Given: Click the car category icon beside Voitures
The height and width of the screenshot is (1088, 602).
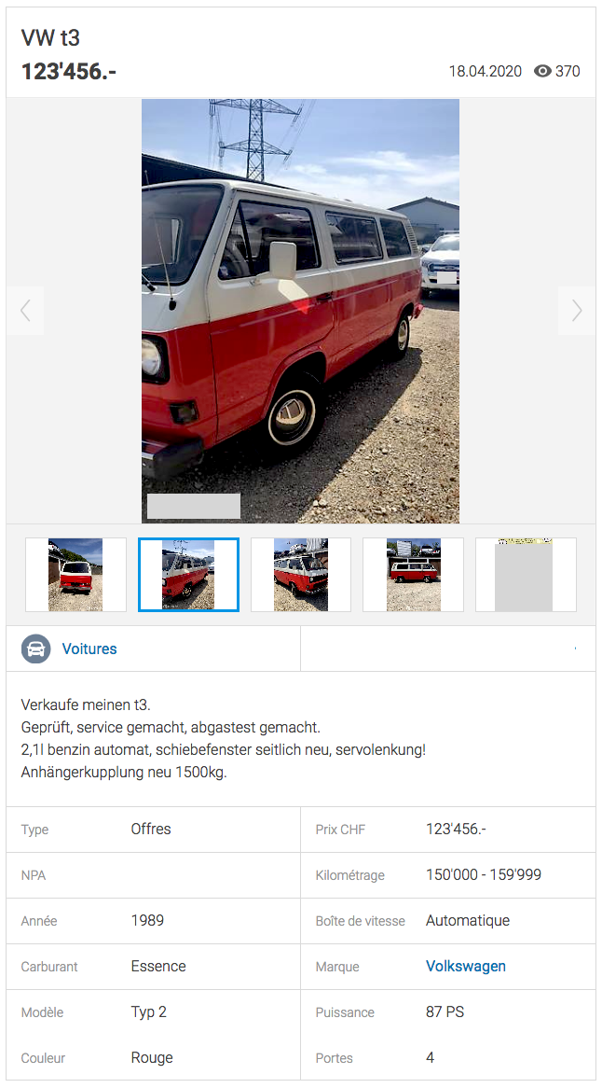Looking at the screenshot, I should pos(35,649).
